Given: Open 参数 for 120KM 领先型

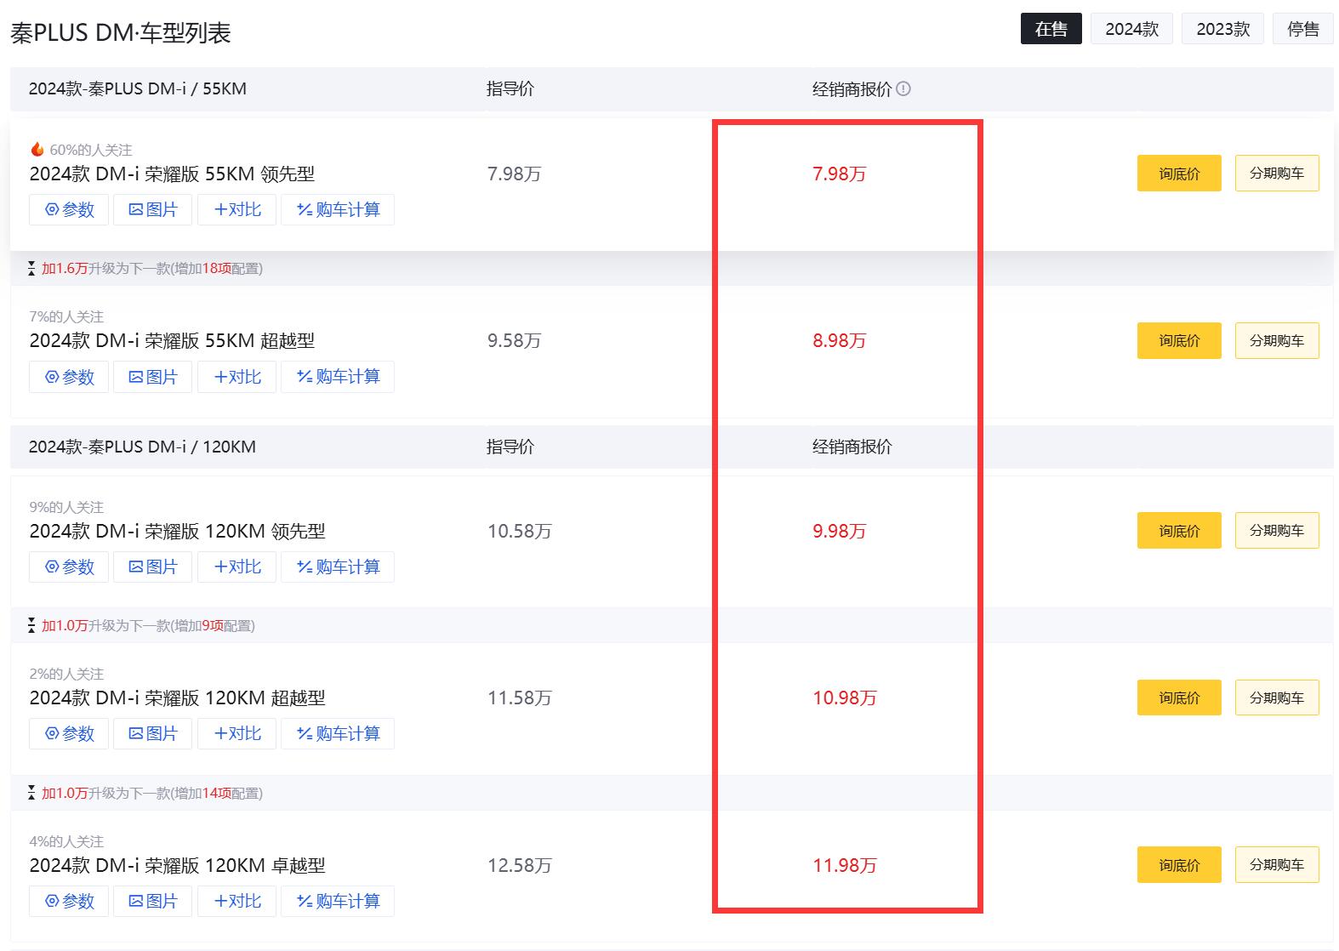Looking at the screenshot, I should [69, 567].
